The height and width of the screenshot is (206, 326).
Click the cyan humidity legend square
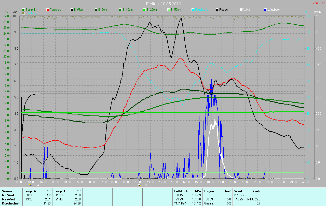click(x=193, y=10)
